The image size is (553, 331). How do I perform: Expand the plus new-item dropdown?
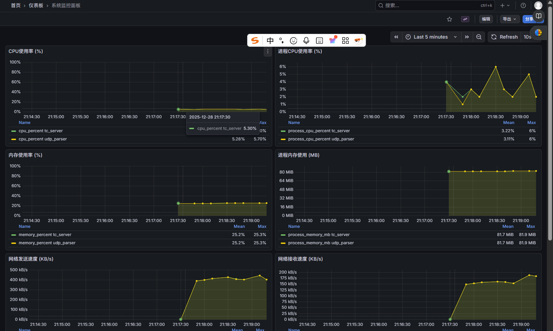coord(505,5)
